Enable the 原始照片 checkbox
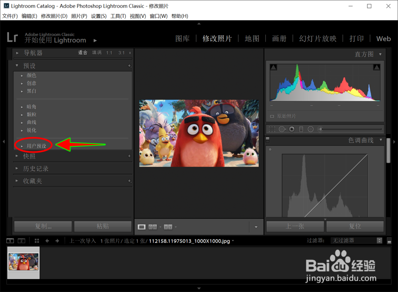 tap(272, 116)
